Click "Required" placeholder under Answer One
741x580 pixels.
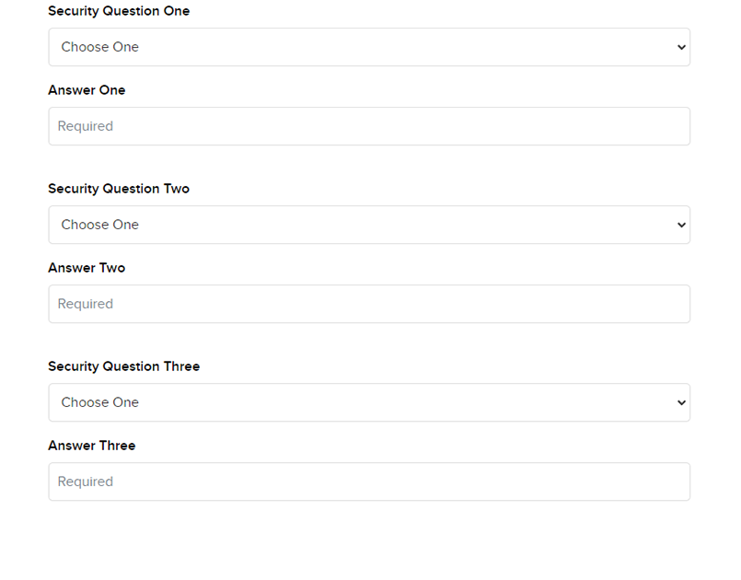86,126
